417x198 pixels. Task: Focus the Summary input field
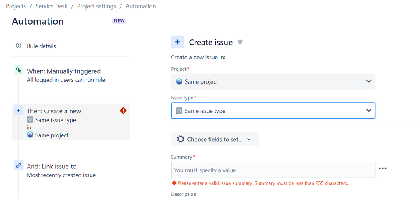click(273, 170)
